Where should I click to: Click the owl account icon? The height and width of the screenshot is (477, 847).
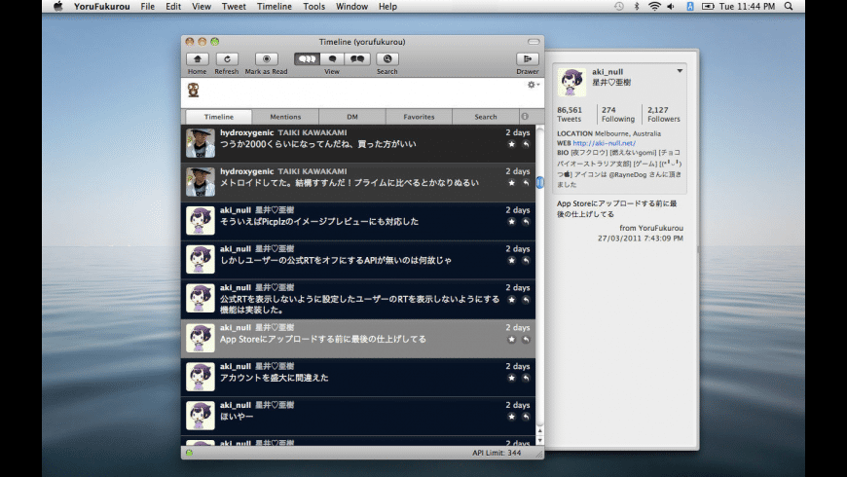point(194,90)
